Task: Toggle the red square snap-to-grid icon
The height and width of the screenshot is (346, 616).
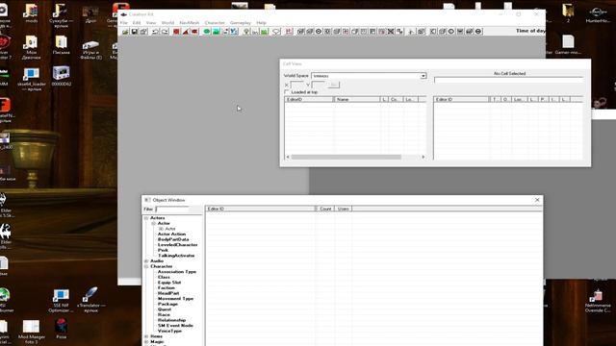Action: point(176,32)
